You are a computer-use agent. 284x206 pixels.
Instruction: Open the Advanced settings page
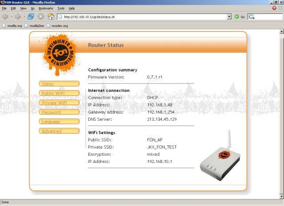(59, 131)
